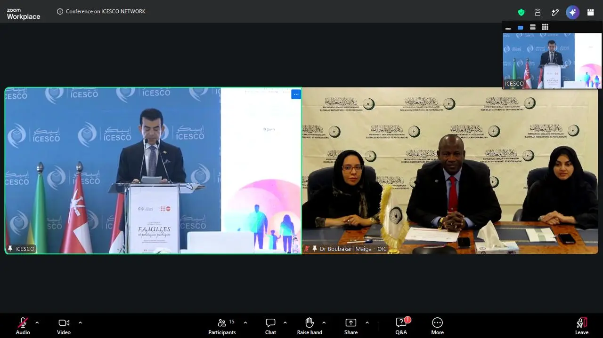
Task: Open the cast to room device icon
Action: [538, 12]
